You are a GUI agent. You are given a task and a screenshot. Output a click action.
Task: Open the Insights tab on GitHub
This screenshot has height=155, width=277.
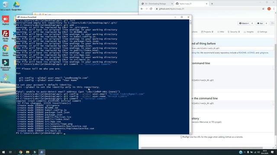click(x=248, y=32)
